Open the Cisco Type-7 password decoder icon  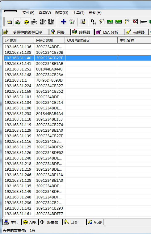click(x=110, y=22)
